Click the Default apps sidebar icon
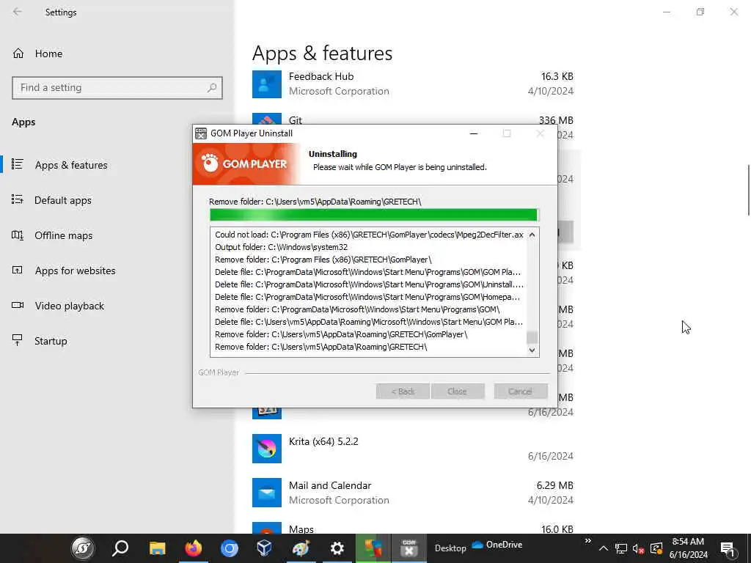 (x=18, y=199)
